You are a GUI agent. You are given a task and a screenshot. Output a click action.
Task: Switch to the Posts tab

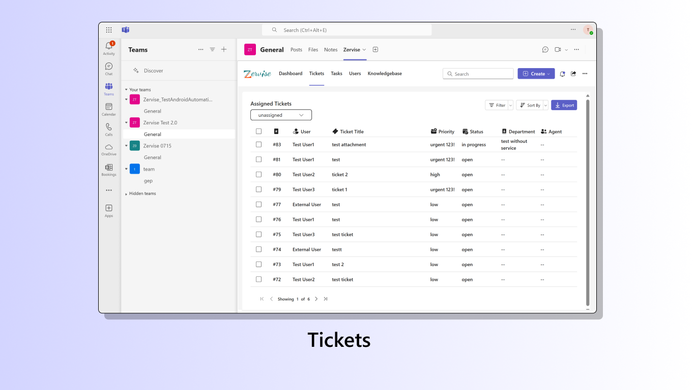[296, 50]
